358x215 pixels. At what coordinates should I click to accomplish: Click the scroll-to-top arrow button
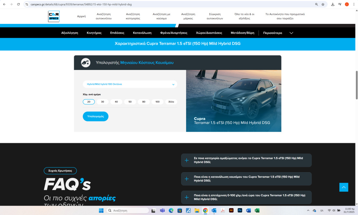pos(344,187)
